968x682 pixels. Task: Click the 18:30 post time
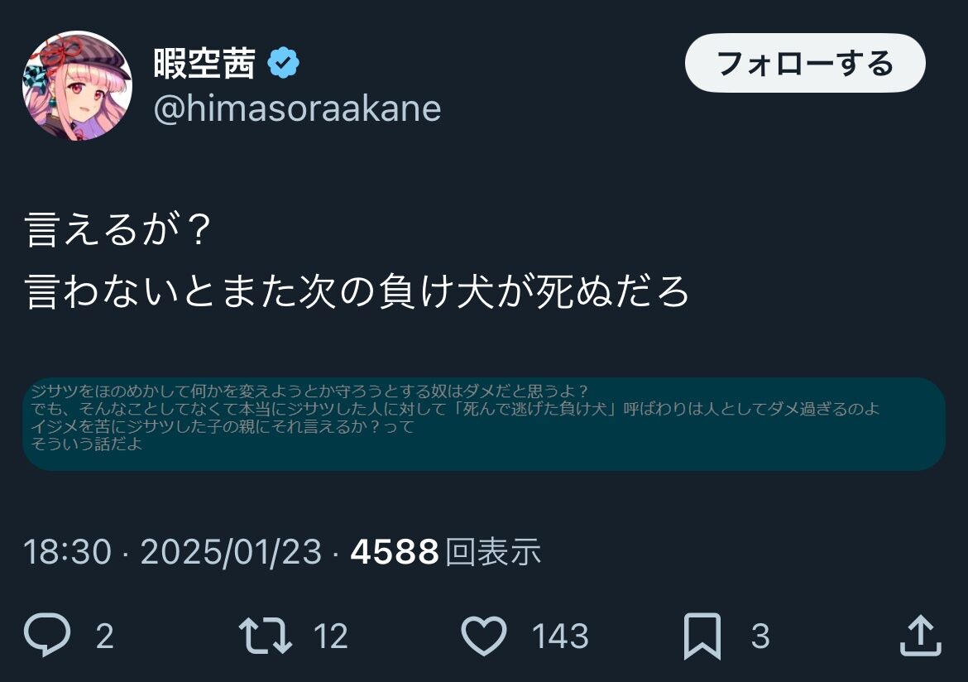pos(67,551)
